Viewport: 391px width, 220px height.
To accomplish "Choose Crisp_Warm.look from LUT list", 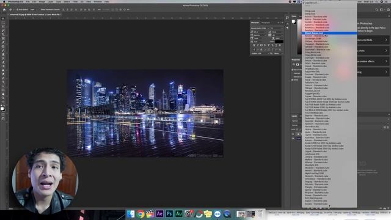I will (329, 52).
